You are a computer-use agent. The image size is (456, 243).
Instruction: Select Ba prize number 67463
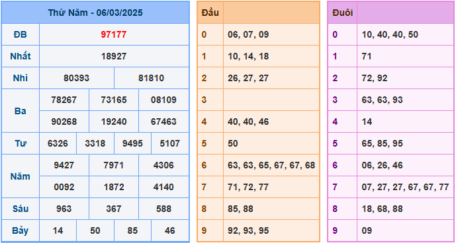[163, 121]
